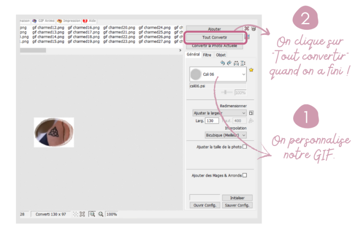The width and height of the screenshot is (358, 238).
Task: Select file gif charmed17.png
Action: [x=83, y=32]
